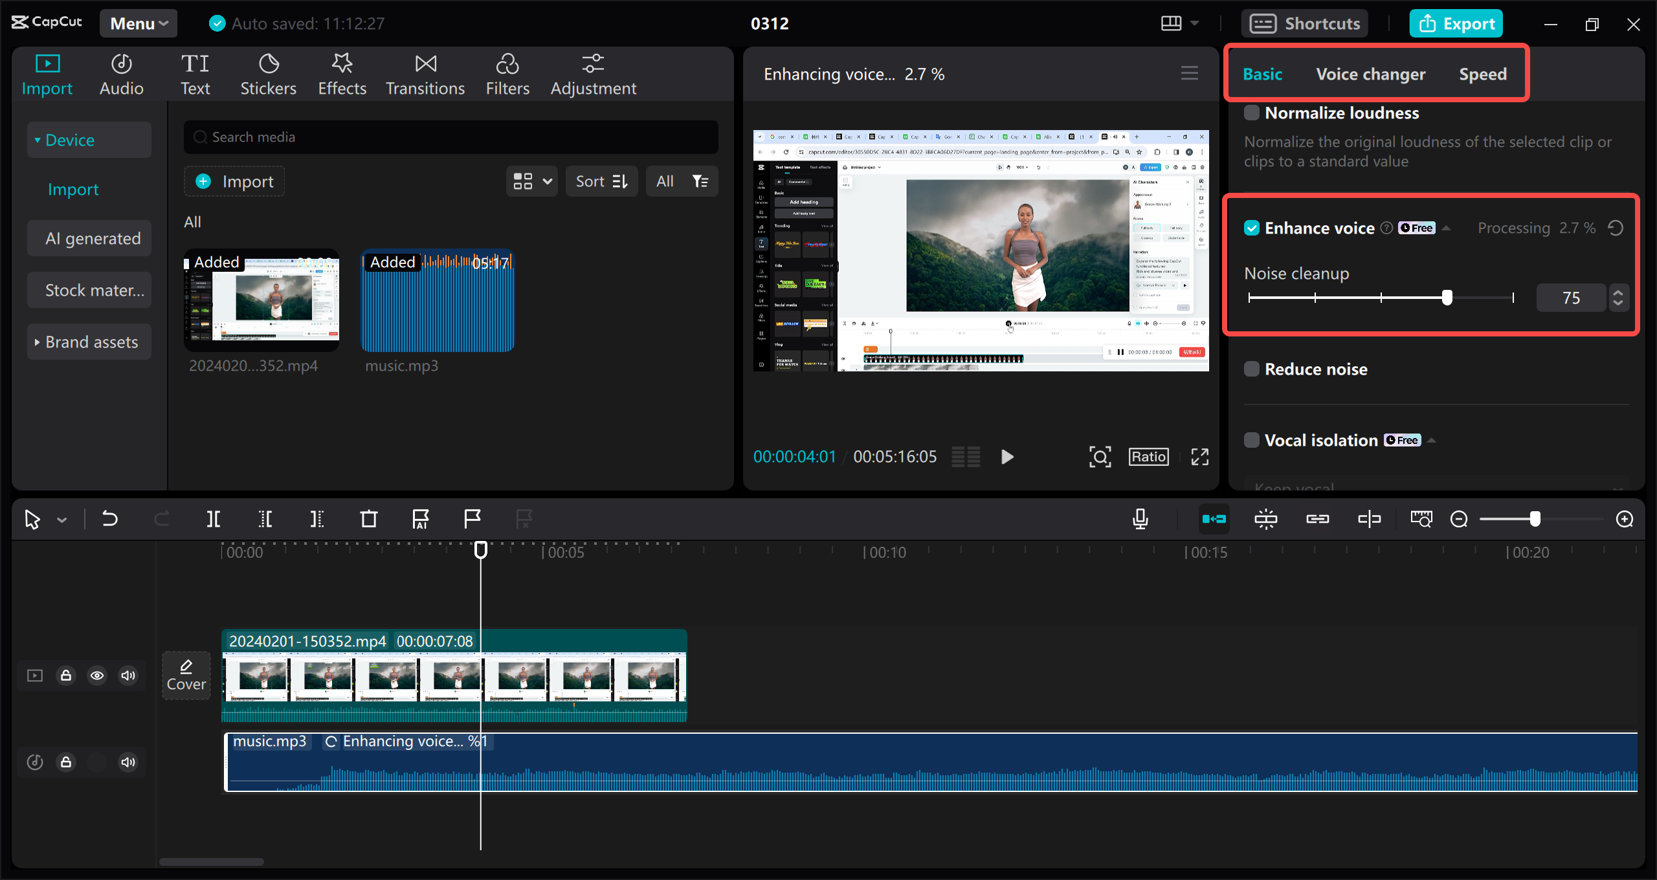Click the Search media input field
1657x880 pixels.
pyautogui.click(x=450, y=137)
